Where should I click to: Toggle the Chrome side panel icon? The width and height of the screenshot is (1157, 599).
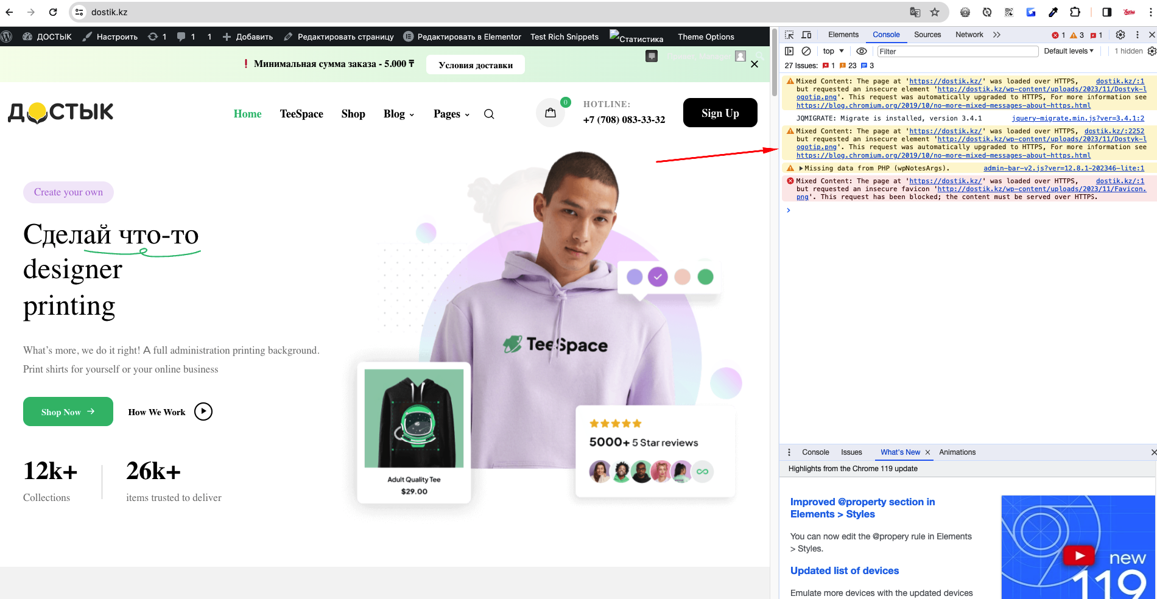coord(1106,12)
